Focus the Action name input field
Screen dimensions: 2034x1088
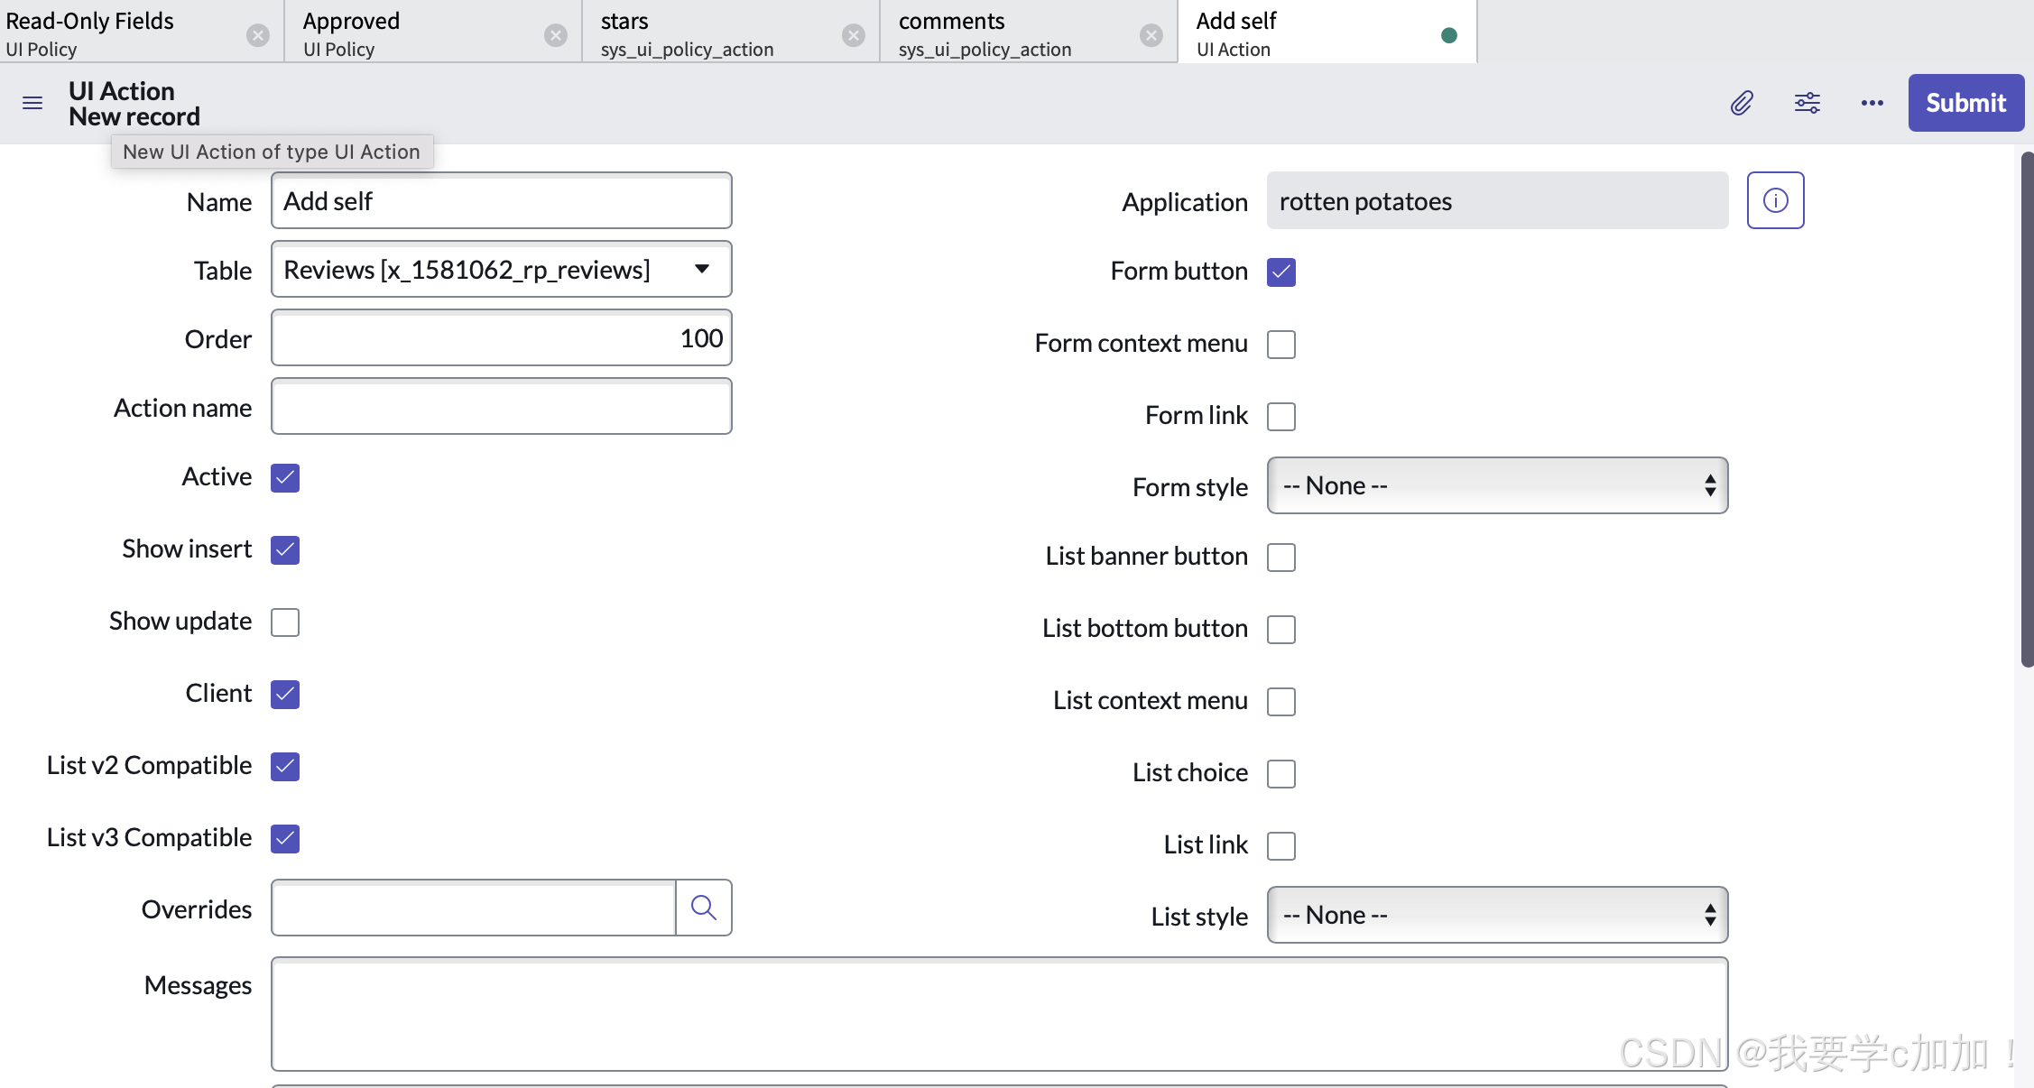[501, 407]
